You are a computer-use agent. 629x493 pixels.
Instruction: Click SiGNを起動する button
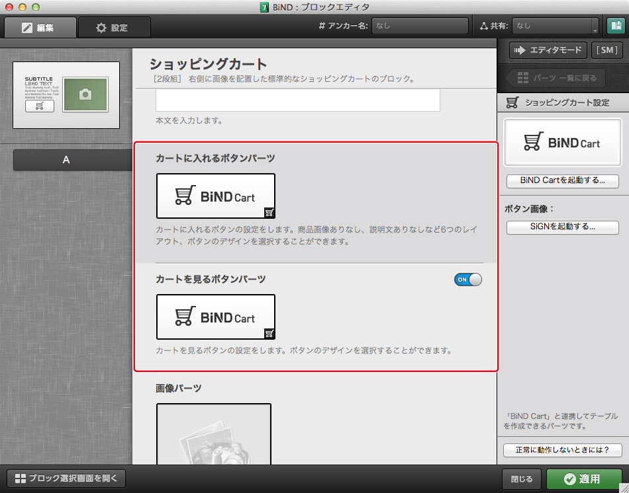[x=562, y=227]
